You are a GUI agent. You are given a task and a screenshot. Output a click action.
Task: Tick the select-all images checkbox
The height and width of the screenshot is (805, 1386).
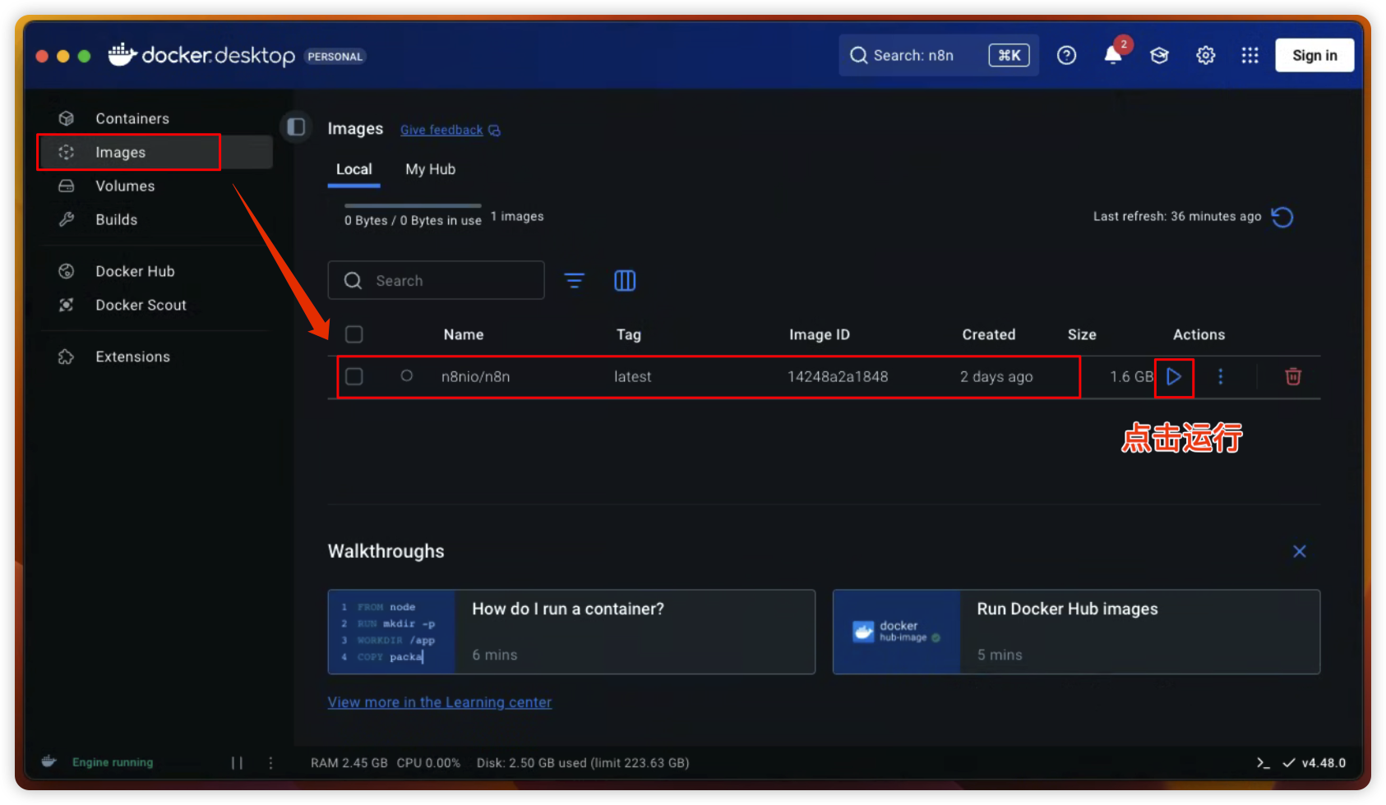(x=354, y=334)
